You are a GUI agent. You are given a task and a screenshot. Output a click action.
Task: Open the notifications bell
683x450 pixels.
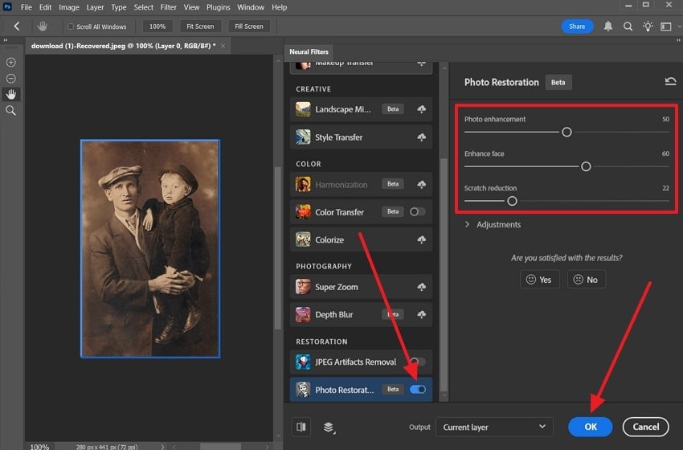click(608, 27)
